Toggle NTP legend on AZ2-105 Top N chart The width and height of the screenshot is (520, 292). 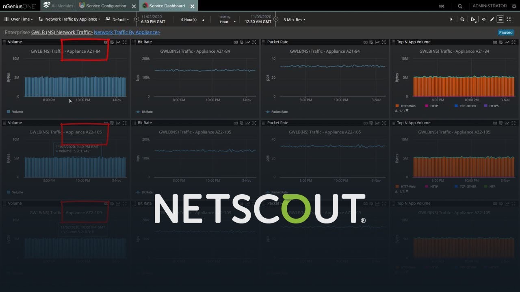[490, 187]
